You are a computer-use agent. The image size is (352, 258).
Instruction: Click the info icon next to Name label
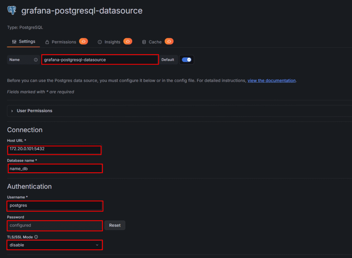pyautogui.click(x=36, y=60)
